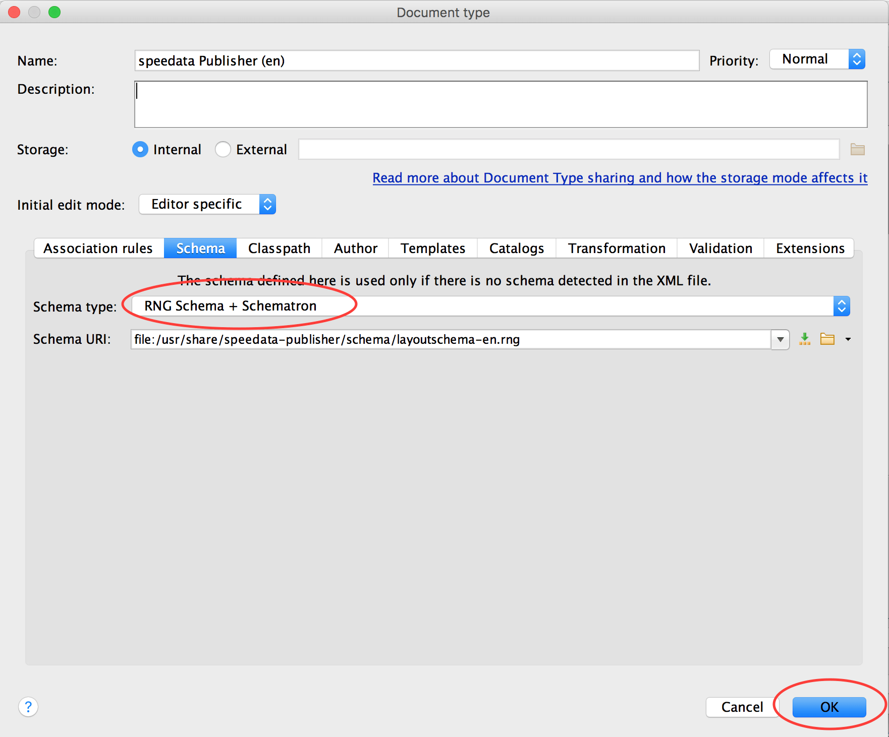This screenshot has height=737, width=889.
Task: Go to the Transformation tab
Action: (616, 249)
